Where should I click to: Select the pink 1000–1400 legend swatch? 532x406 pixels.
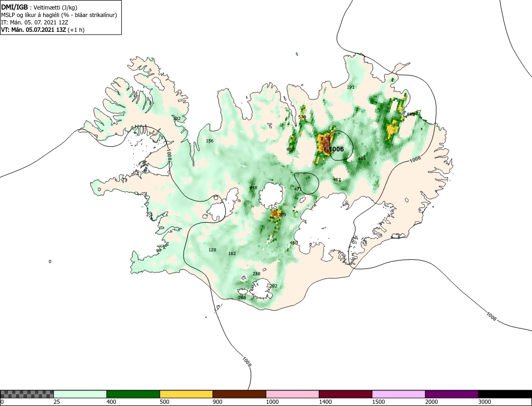293,394
